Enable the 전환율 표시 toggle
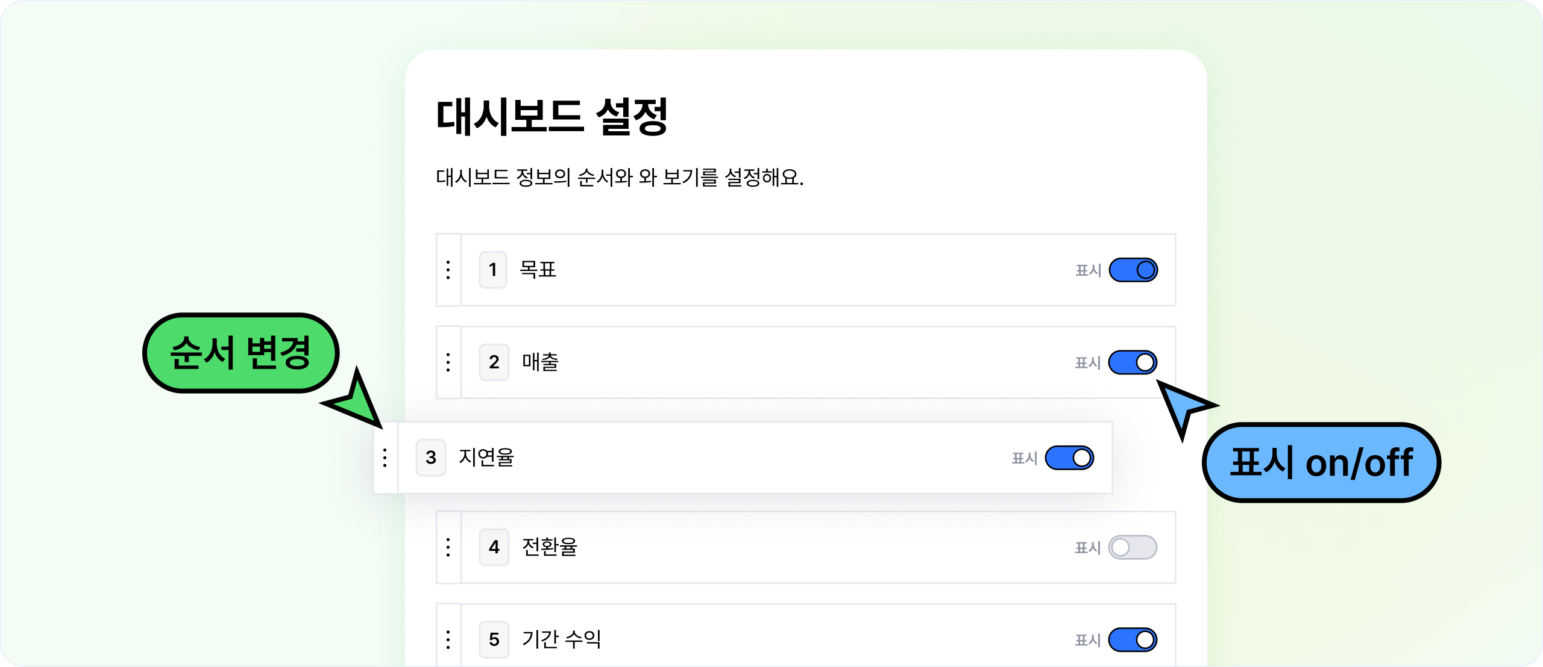Screen dimensions: 1543x667 pos(1133,547)
